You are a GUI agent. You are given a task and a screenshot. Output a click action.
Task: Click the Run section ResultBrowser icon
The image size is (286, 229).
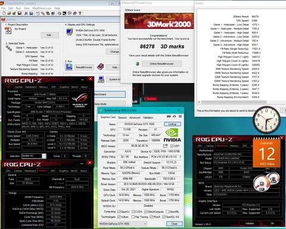click(69, 67)
